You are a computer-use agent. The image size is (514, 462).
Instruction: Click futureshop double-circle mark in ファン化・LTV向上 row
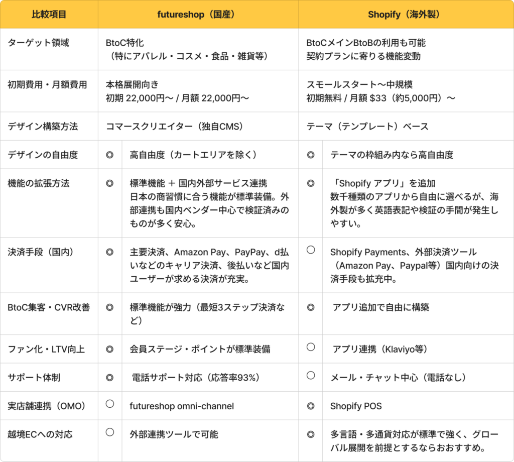(x=110, y=349)
